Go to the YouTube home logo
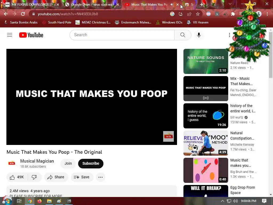 point(31,35)
